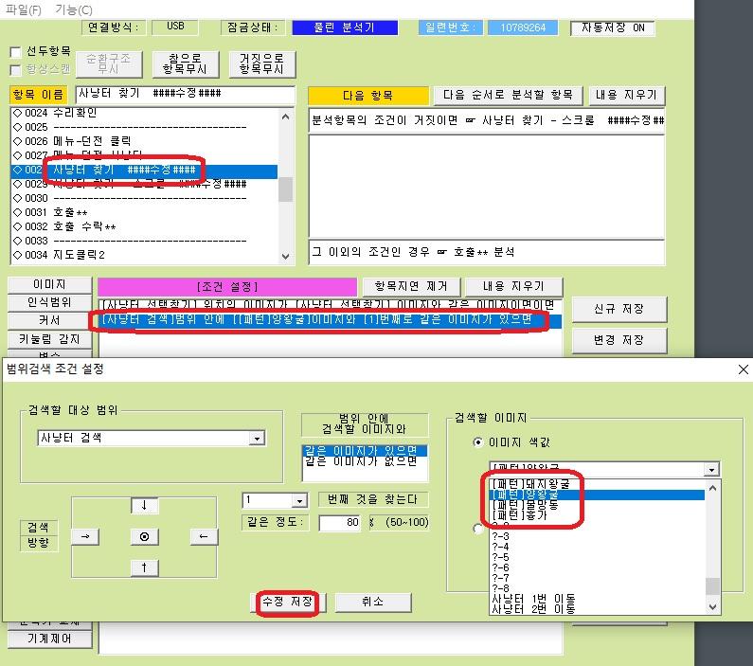Select the 이미지 색값 radio button
Image resolution: width=753 pixels, height=666 pixels.
478,441
